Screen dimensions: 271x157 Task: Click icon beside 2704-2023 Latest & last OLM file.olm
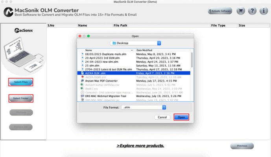[83, 69]
